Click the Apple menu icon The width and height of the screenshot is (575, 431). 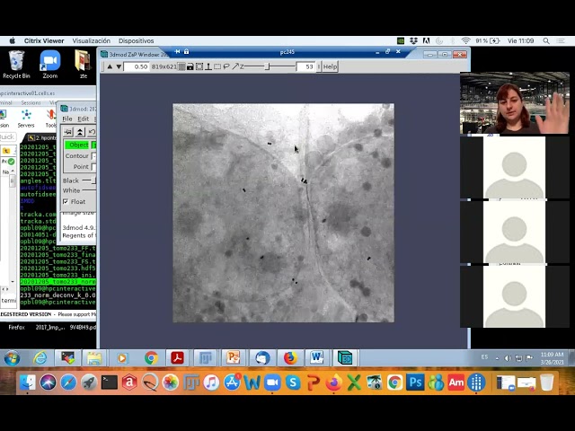pyautogui.click(x=12, y=40)
